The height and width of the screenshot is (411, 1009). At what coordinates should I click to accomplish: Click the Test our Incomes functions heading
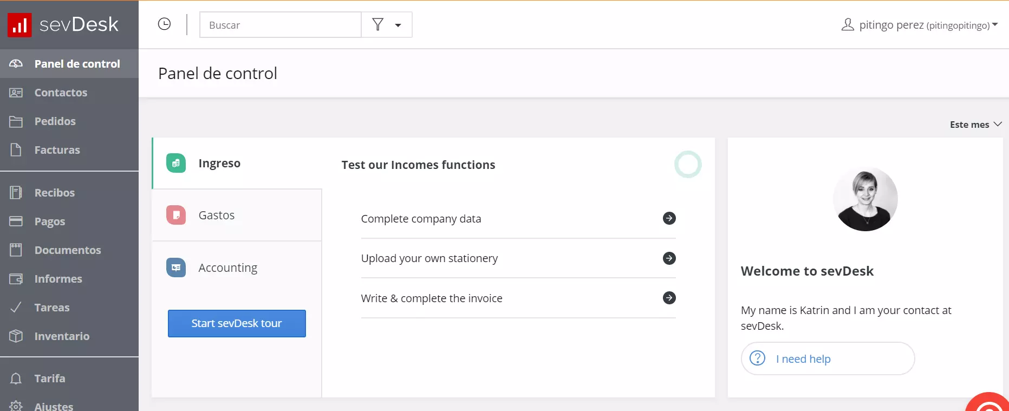pyautogui.click(x=418, y=165)
